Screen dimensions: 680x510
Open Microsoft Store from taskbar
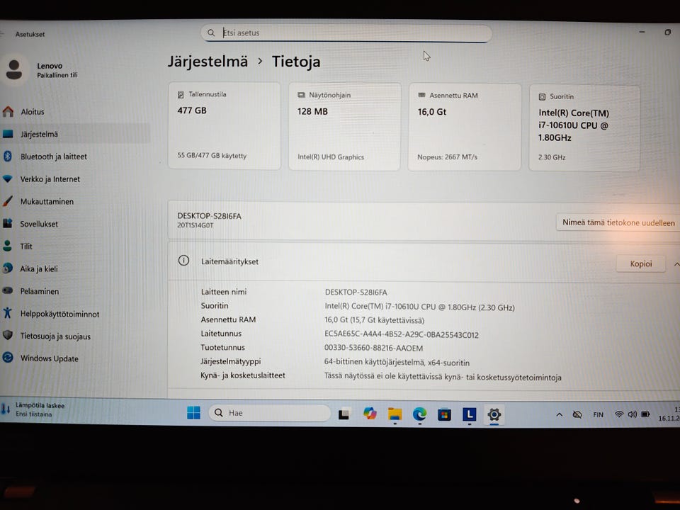pos(444,414)
